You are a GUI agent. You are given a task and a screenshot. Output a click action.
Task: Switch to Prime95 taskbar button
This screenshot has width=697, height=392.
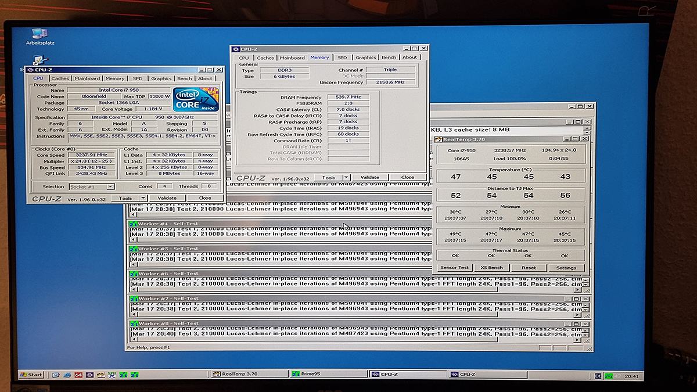329,375
